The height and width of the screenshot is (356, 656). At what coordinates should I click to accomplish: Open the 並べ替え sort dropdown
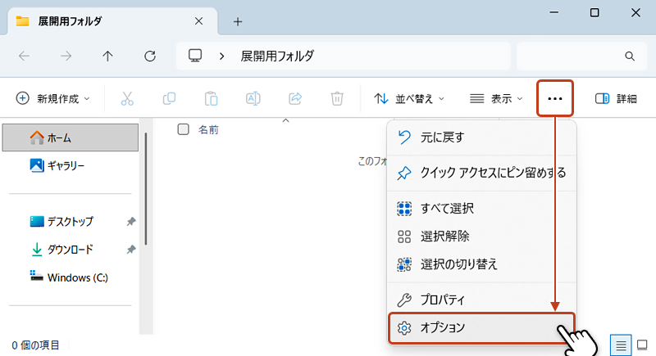(408, 98)
